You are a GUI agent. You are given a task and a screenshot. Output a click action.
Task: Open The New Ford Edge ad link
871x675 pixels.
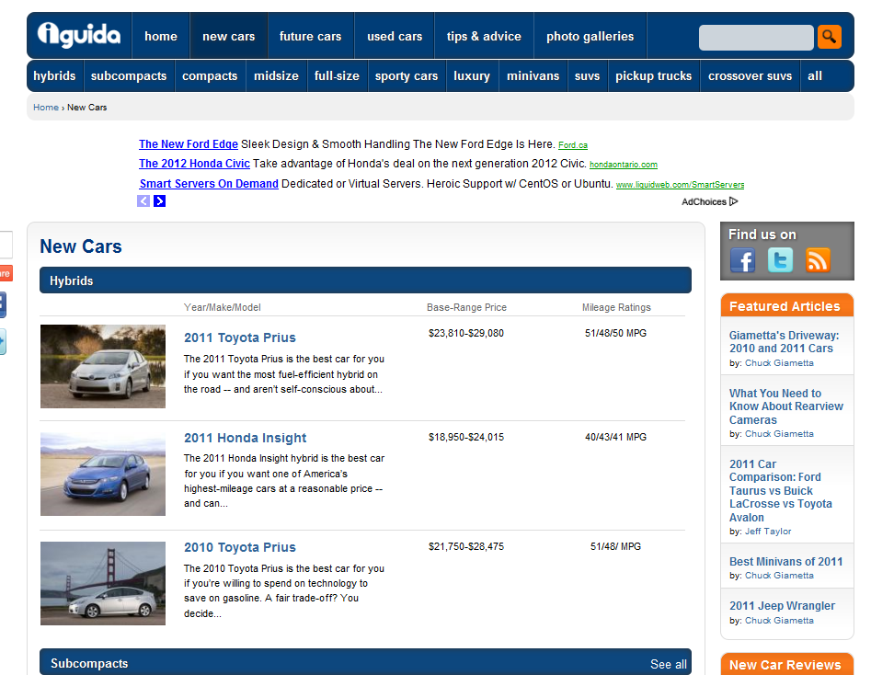[189, 144]
